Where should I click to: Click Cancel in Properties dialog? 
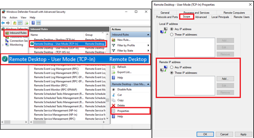point(224,134)
